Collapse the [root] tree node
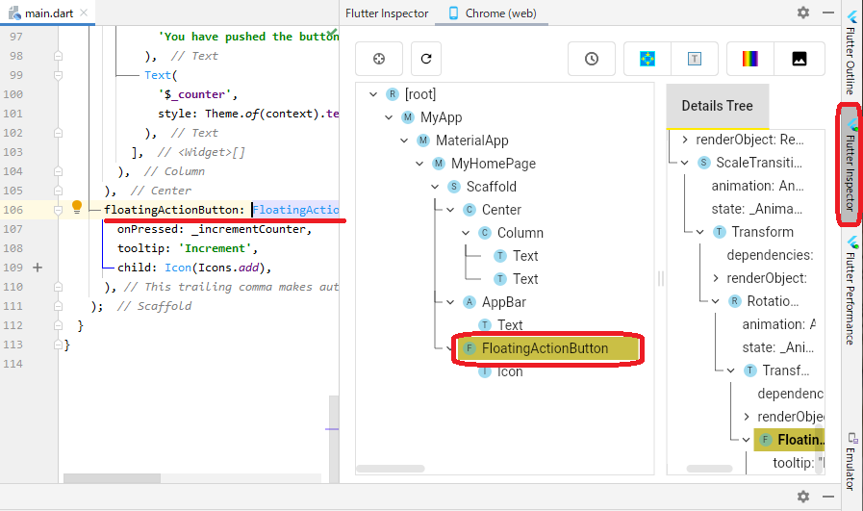Image resolution: width=863 pixels, height=511 pixels. click(x=372, y=94)
